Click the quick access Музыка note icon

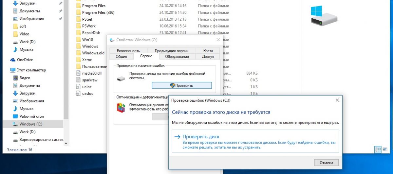(15, 49)
